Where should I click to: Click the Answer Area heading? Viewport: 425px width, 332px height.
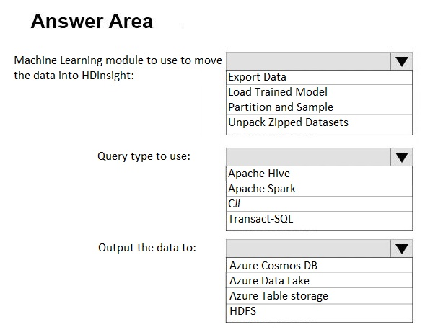click(x=92, y=21)
